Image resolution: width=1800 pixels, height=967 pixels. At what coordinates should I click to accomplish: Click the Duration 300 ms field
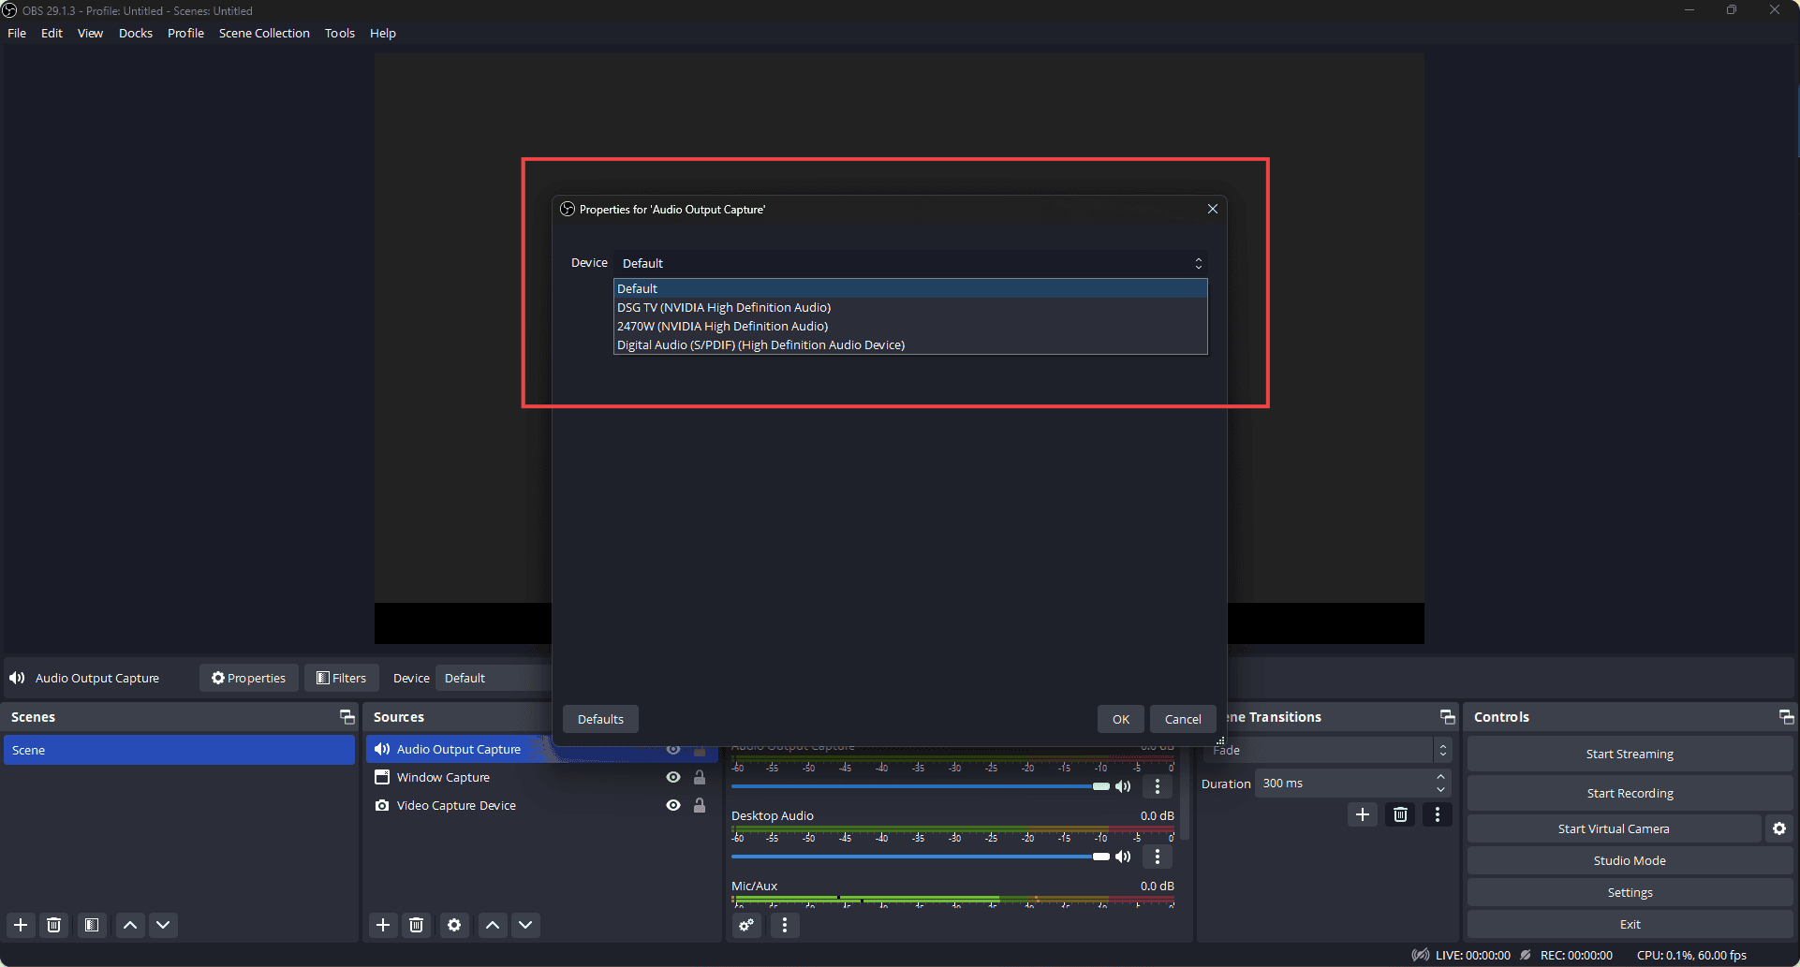click(x=1344, y=784)
